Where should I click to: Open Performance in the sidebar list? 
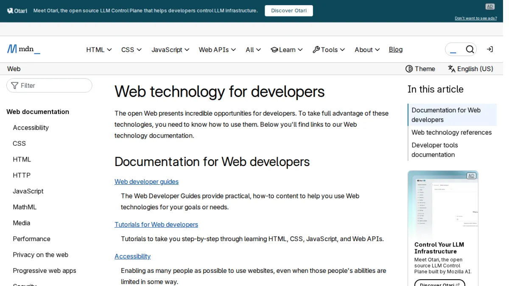point(31,239)
